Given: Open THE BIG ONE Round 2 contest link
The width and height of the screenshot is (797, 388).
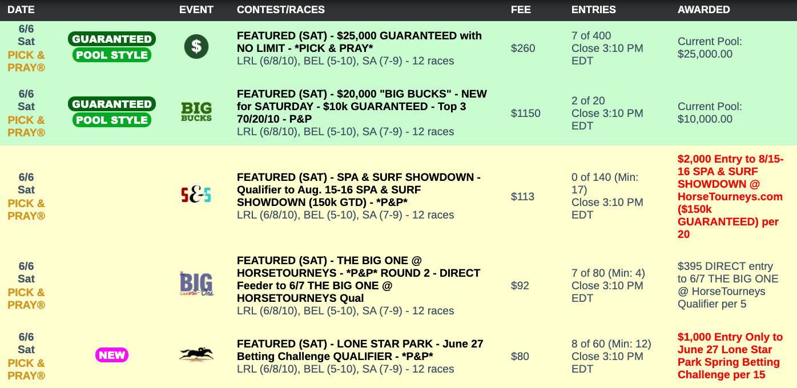Looking at the screenshot, I should pos(359,279).
